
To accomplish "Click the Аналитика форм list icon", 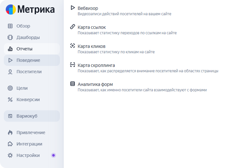I will (x=73, y=84).
